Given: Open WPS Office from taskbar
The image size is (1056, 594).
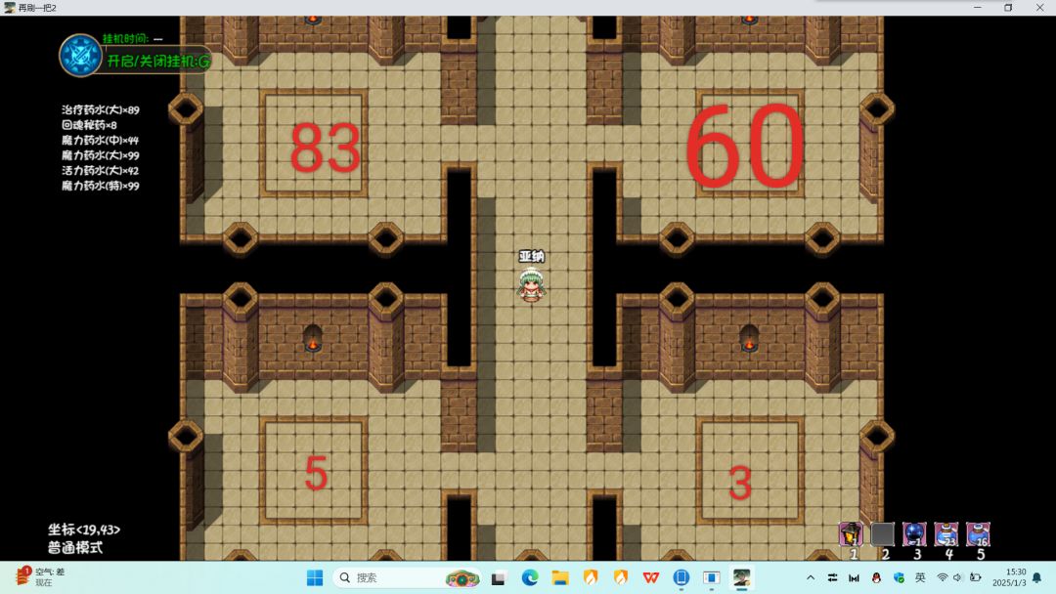Looking at the screenshot, I should click(650, 577).
